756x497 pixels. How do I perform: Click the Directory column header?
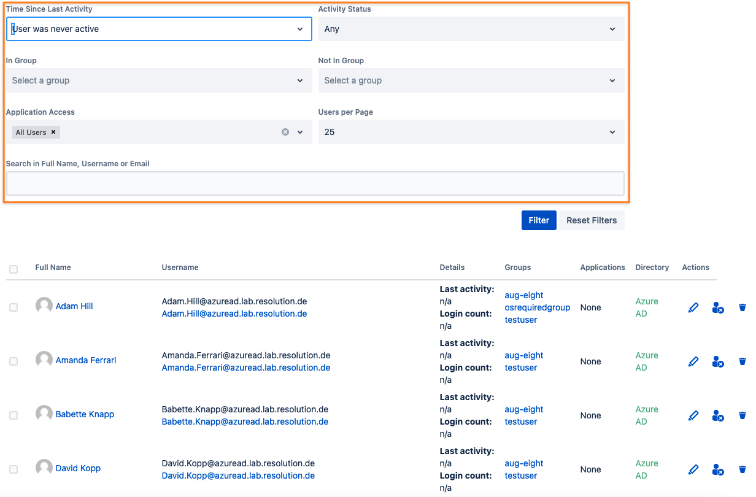point(652,268)
